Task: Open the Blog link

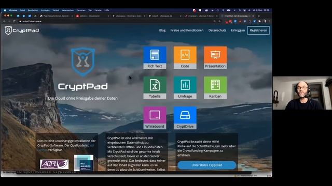Action: coord(162,30)
